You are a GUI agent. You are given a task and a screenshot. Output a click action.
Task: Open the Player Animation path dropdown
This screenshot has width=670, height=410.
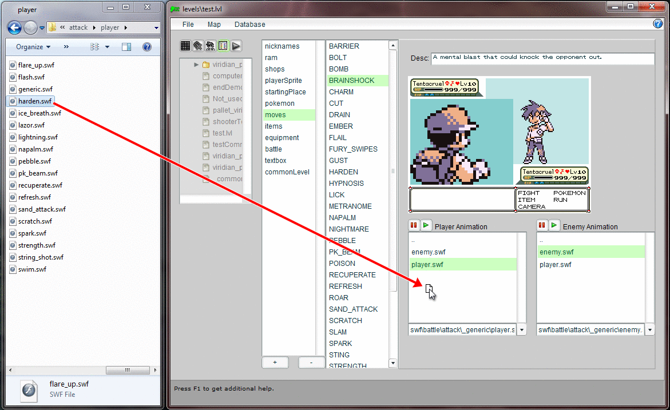point(521,330)
